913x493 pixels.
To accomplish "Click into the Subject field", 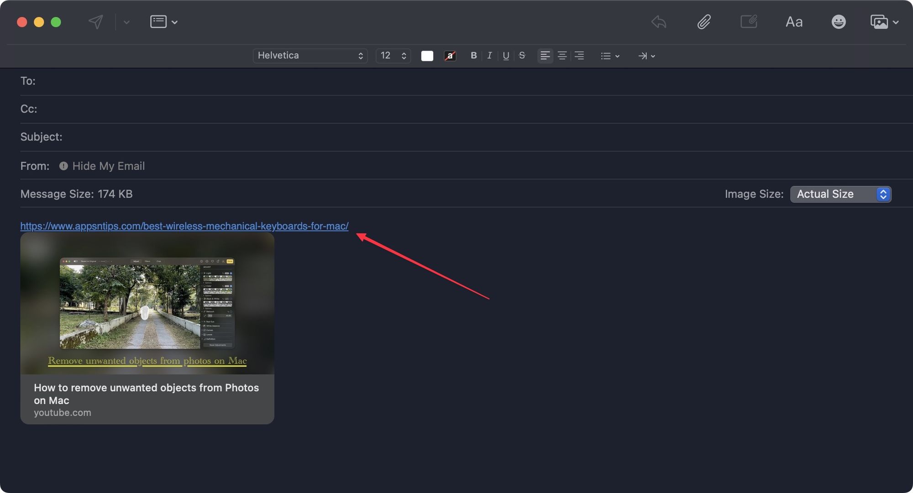I will click(x=466, y=137).
